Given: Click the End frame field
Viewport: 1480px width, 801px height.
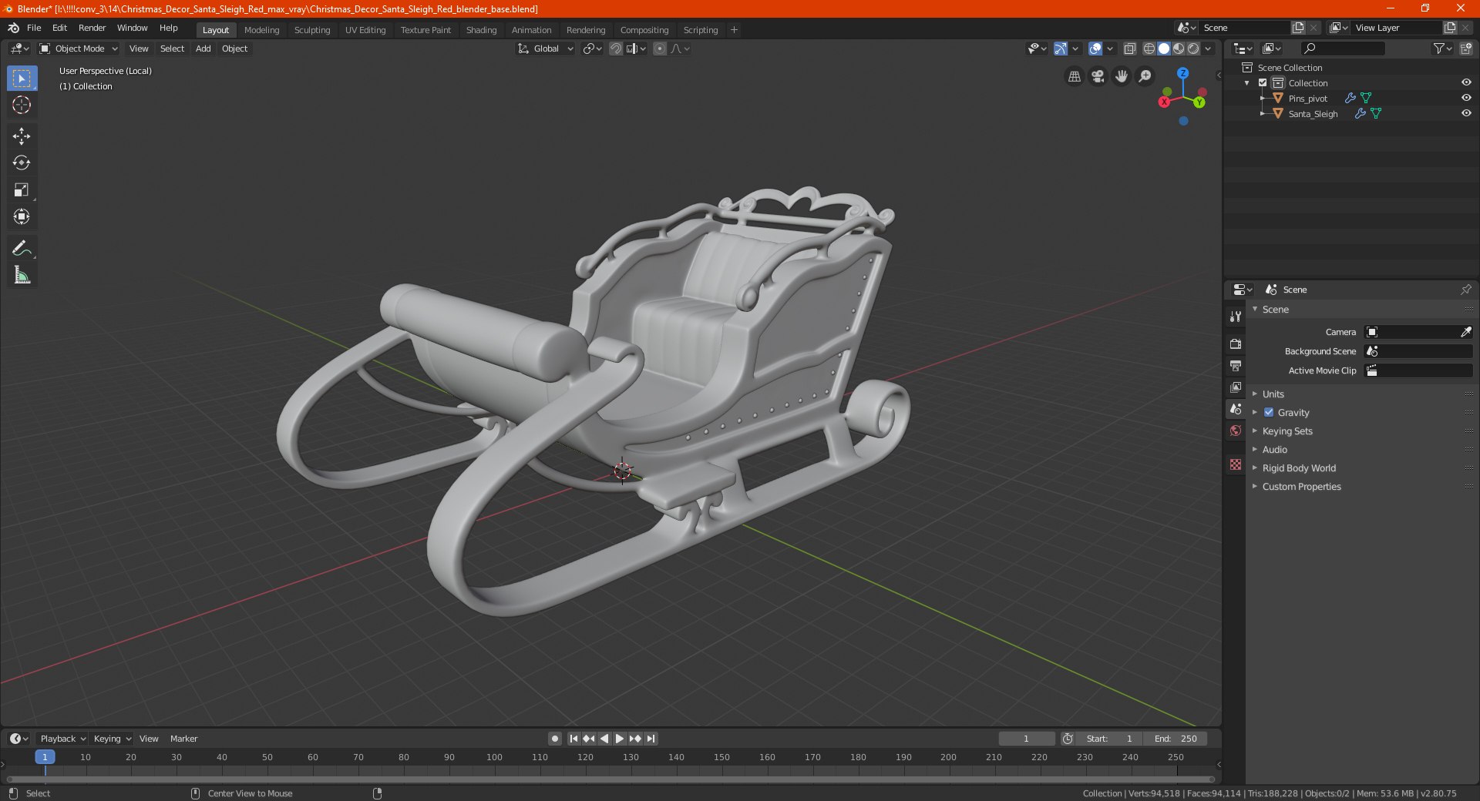Looking at the screenshot, I should [x=1176, y=739].
